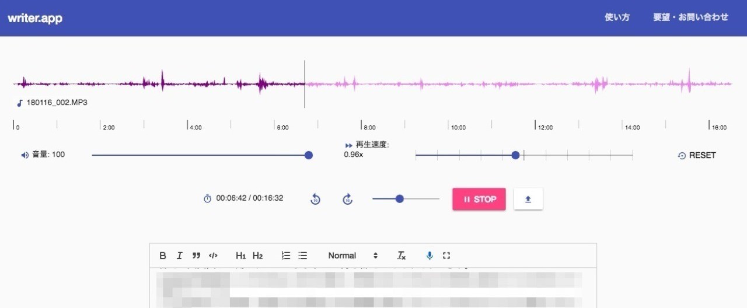
Task: Click the 音量: 100 label
Action: pyautogui.click(x=48, y=155)
